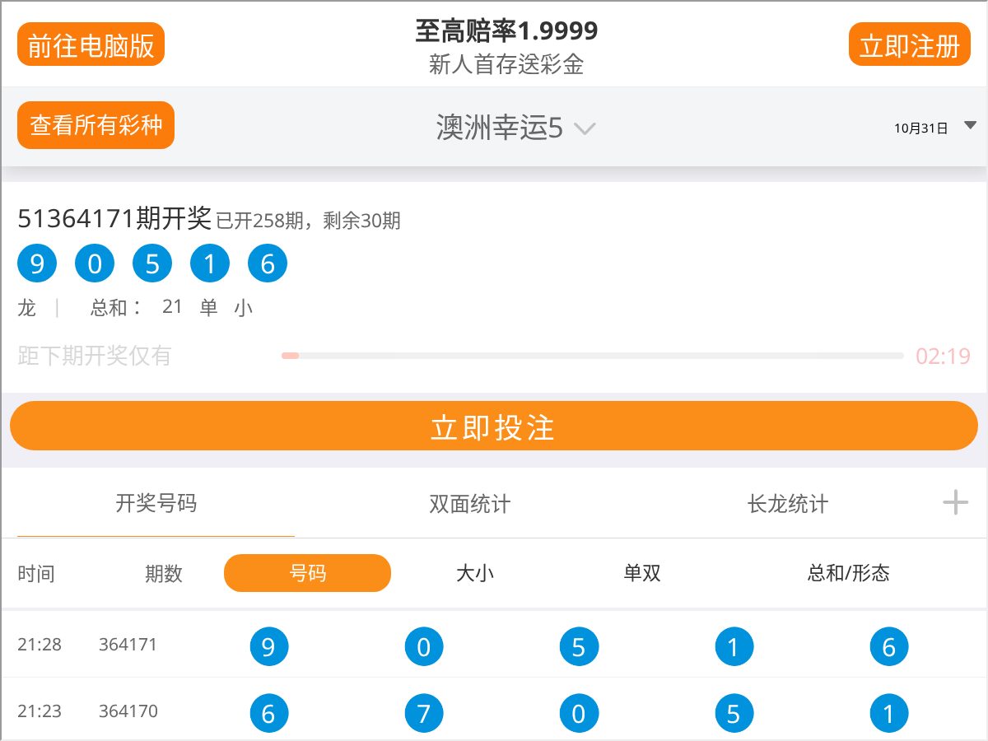Open 查看所有彩种 lottery list
The image size is (988, 741).
(96, 125)
